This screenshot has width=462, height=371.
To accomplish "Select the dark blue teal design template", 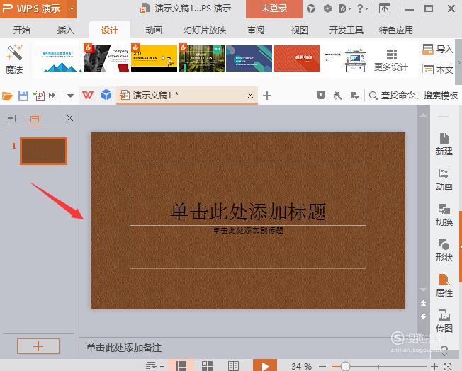I will click(249, 58).
